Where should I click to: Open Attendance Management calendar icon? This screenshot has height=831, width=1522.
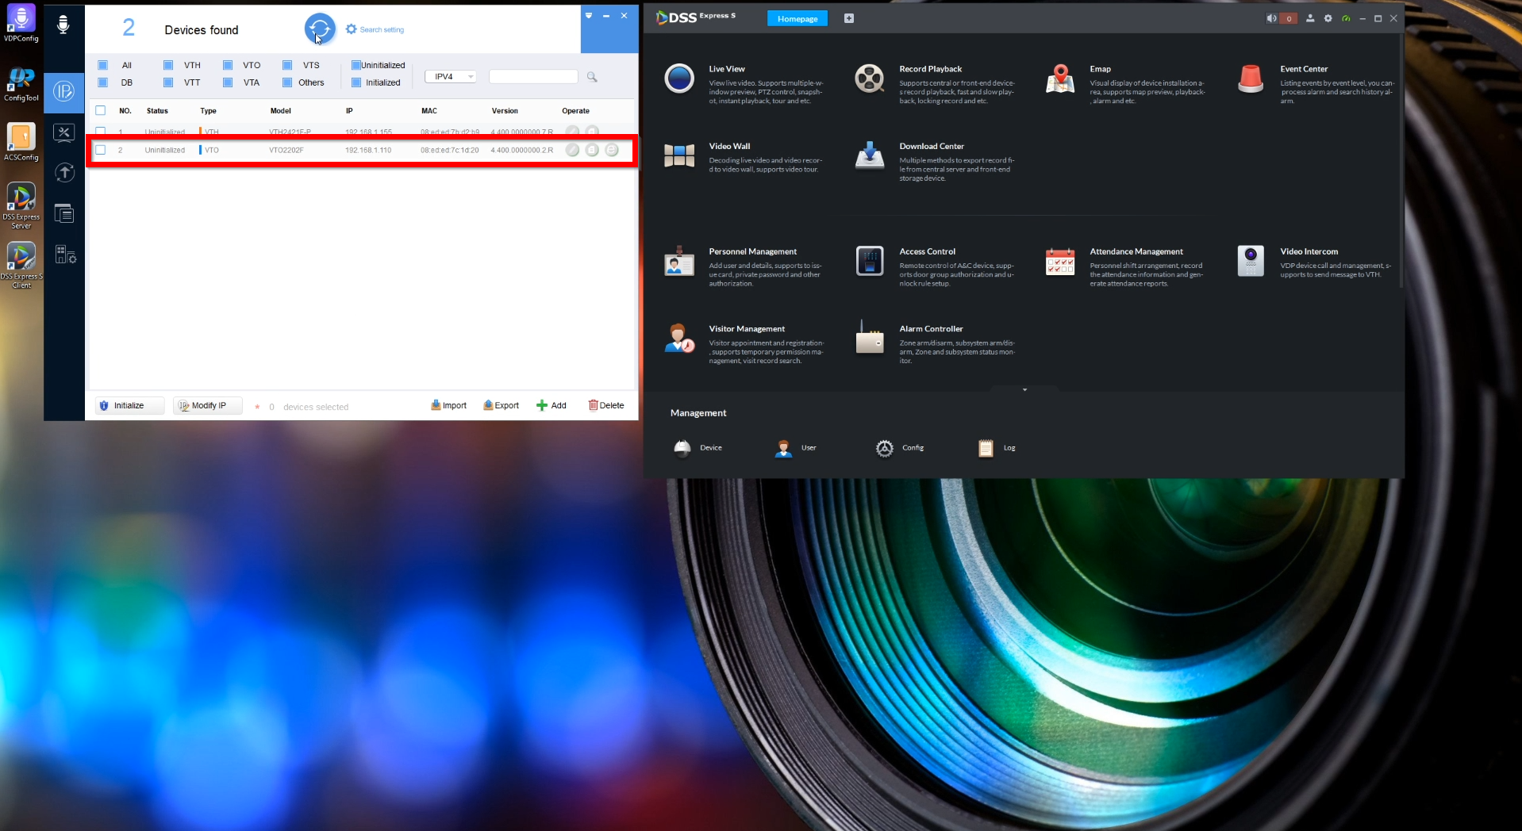1059,261
